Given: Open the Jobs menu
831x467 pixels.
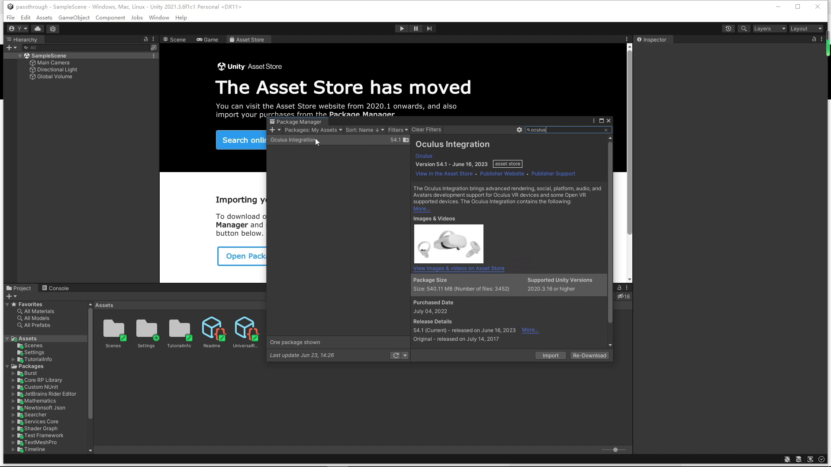Looking at the screenshot, I should 137,18.
